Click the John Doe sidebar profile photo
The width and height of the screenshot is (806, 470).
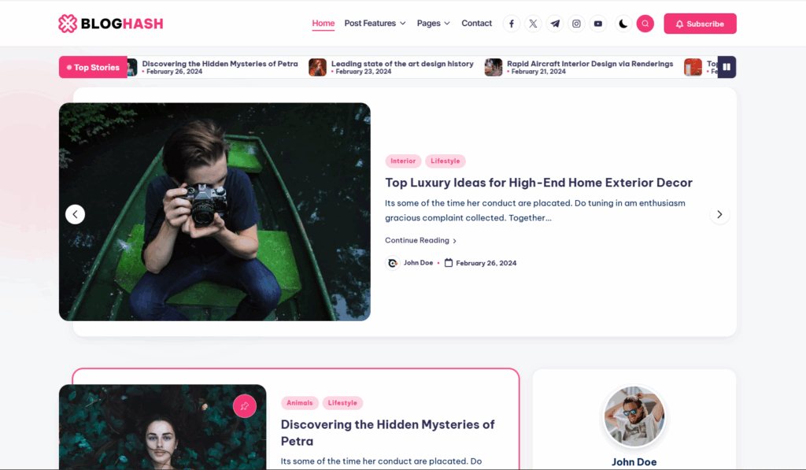[634, 416]
